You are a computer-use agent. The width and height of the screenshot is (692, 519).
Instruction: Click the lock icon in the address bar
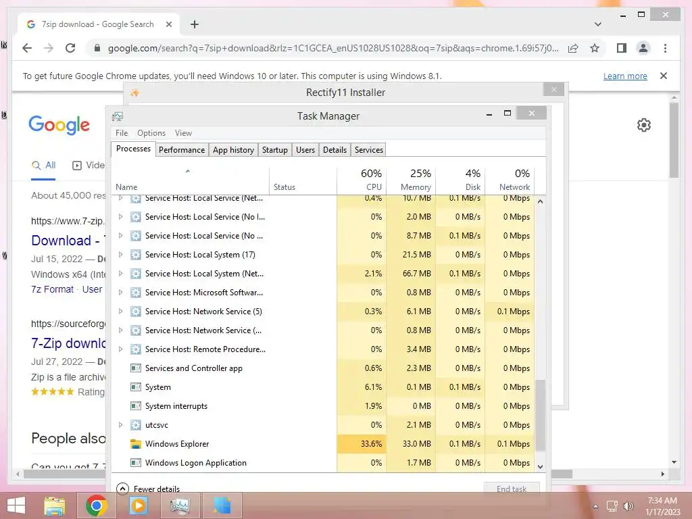[97, 48]
